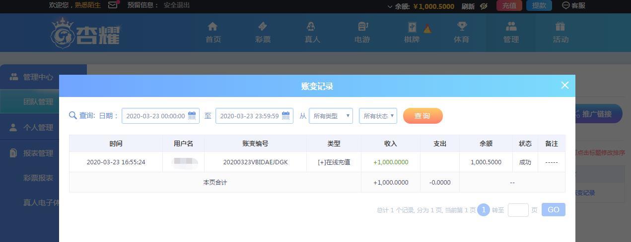Open 彩票报表 sidebar item
Viewport: 631px width, 242px height.
point(38,178)
